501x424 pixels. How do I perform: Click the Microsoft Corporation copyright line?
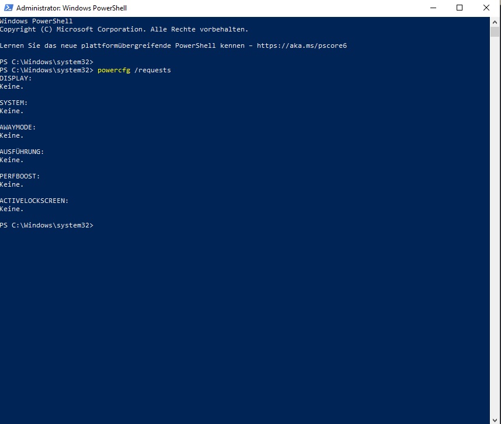pyautogui.click(x=124, y=29)
